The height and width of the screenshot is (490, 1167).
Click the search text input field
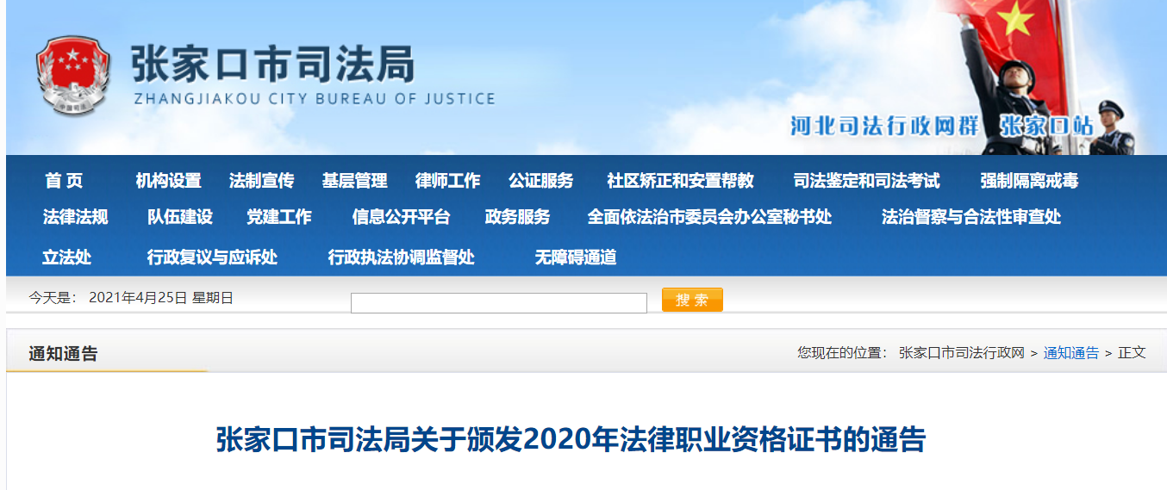click(x=498, y=303)
